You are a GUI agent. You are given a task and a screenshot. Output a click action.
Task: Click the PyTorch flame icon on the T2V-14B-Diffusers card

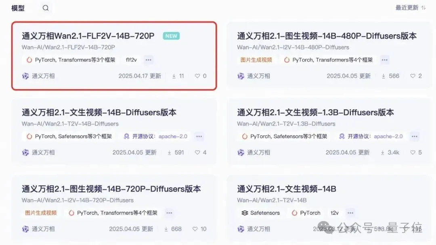tap(29, 137)
